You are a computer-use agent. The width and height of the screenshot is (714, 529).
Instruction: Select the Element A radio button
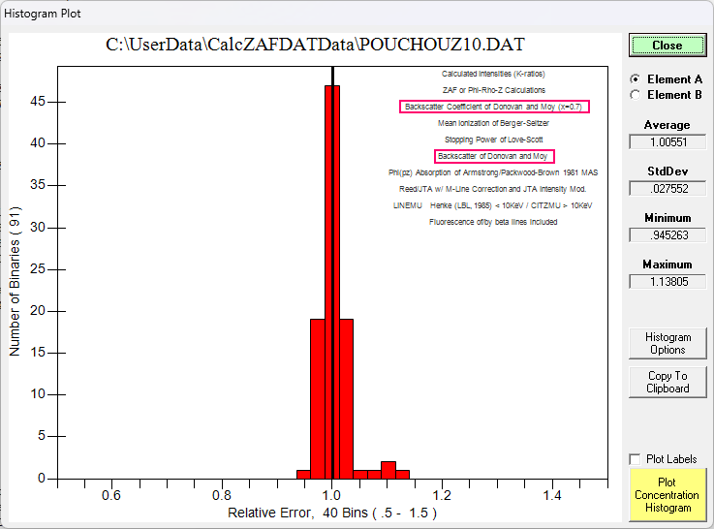point(636,79)
